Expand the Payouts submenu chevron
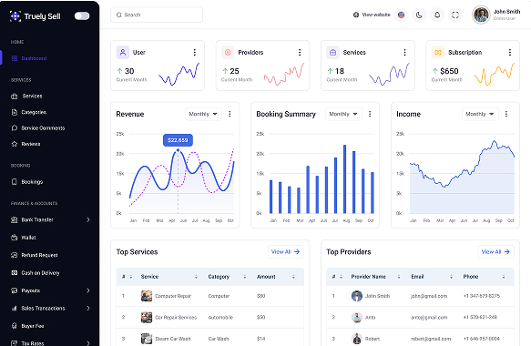531x346 pixels. [x=88, y=290]
